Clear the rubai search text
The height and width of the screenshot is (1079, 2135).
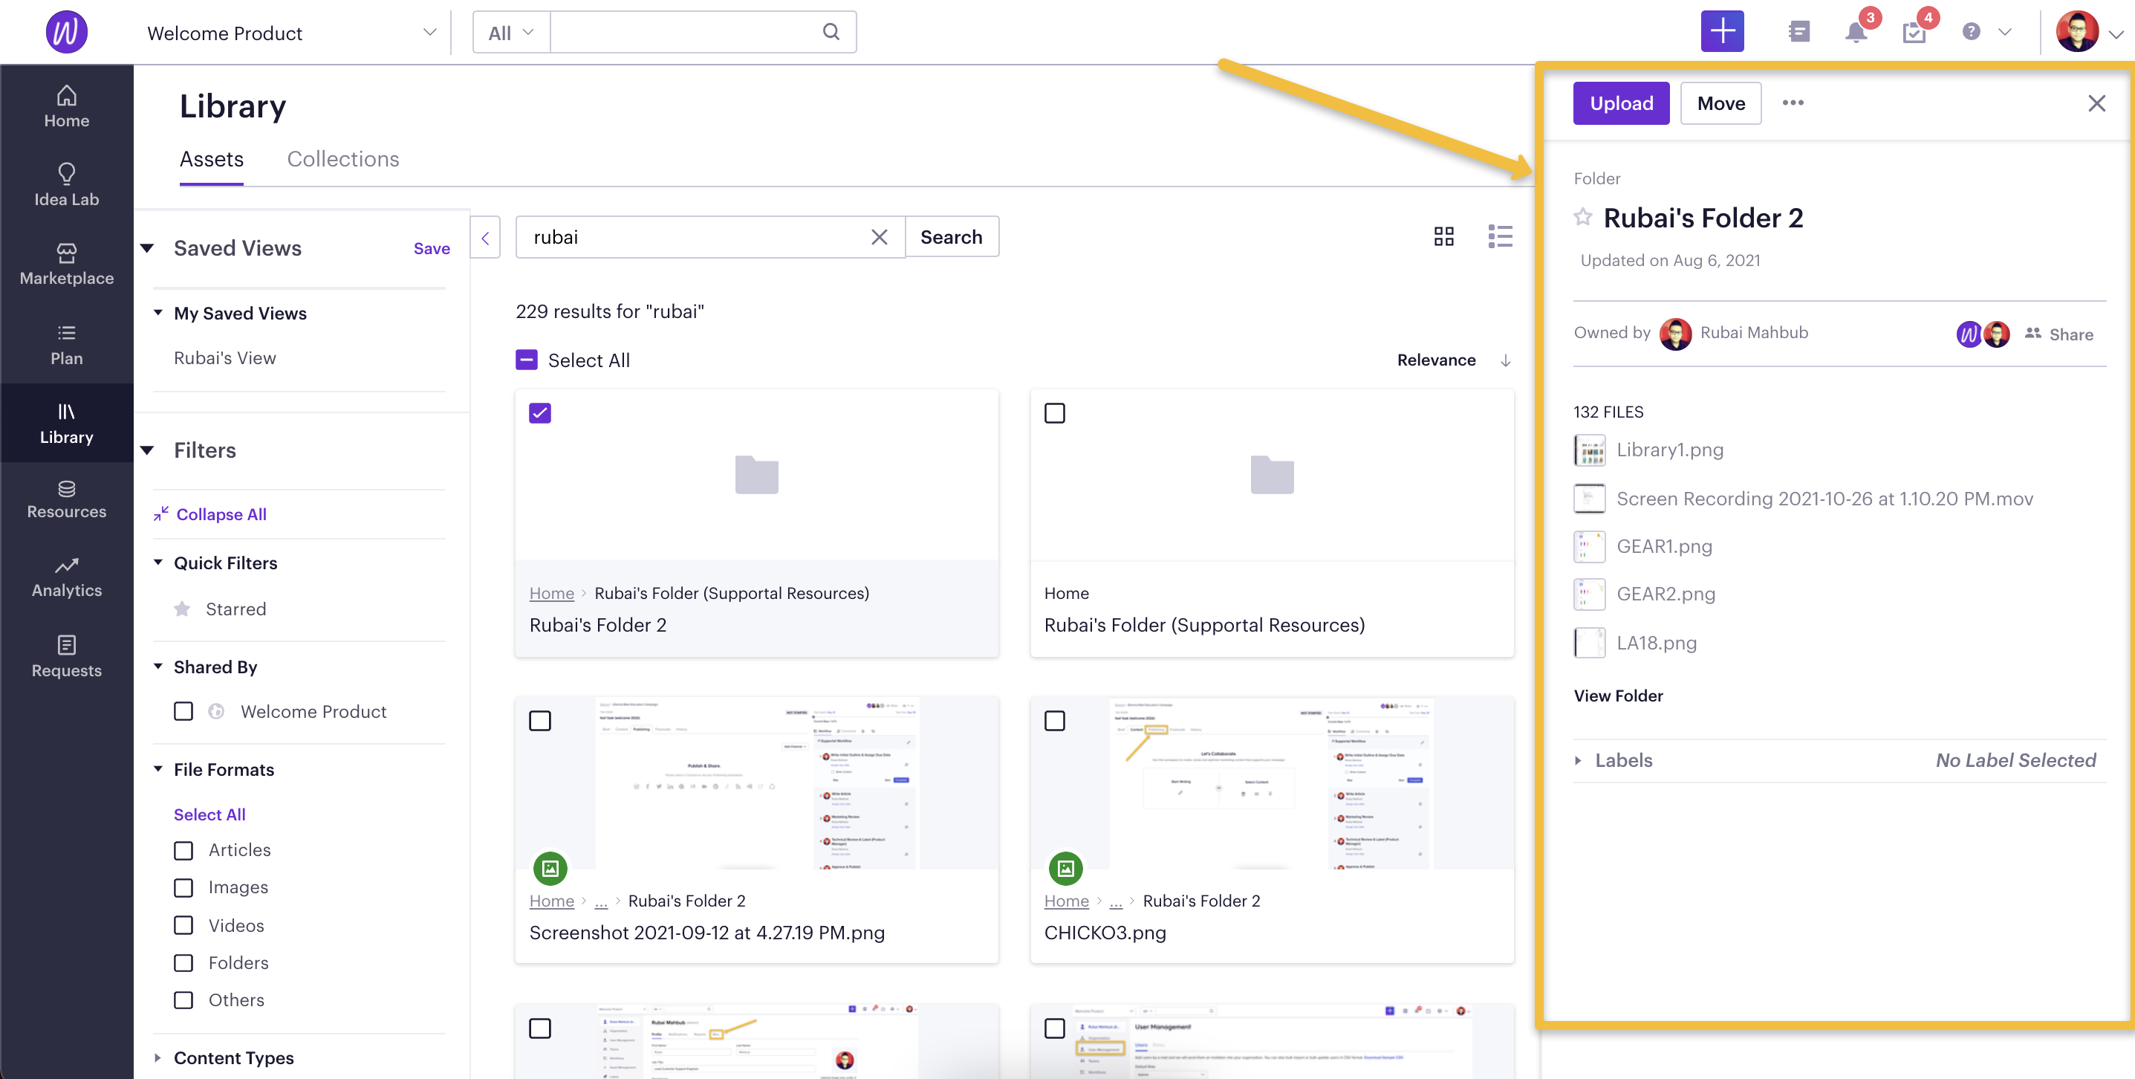pyautogui.click(x=879, y=237)
